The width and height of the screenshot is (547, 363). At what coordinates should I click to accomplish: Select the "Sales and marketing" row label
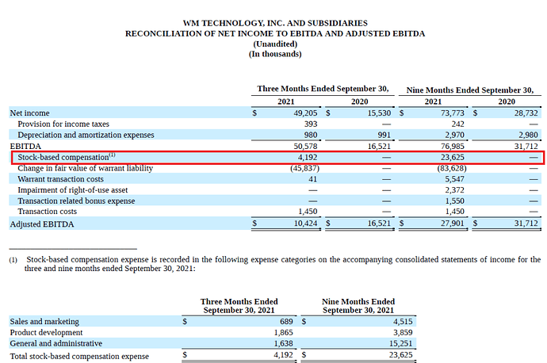point(44,321)
